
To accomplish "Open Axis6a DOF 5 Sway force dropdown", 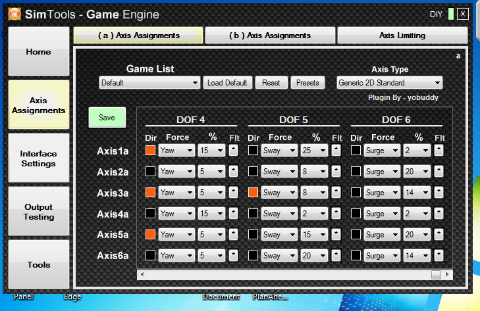I will click(x=279, y=256).
